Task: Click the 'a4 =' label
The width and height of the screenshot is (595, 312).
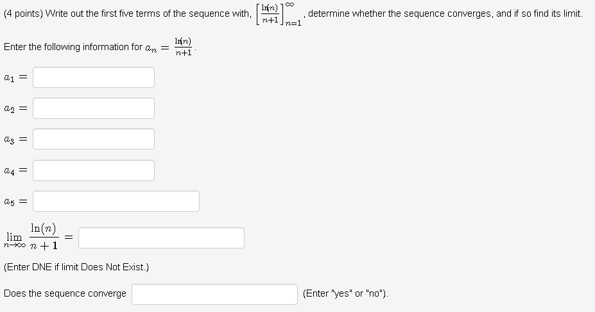Action: (x=13, y=170)
